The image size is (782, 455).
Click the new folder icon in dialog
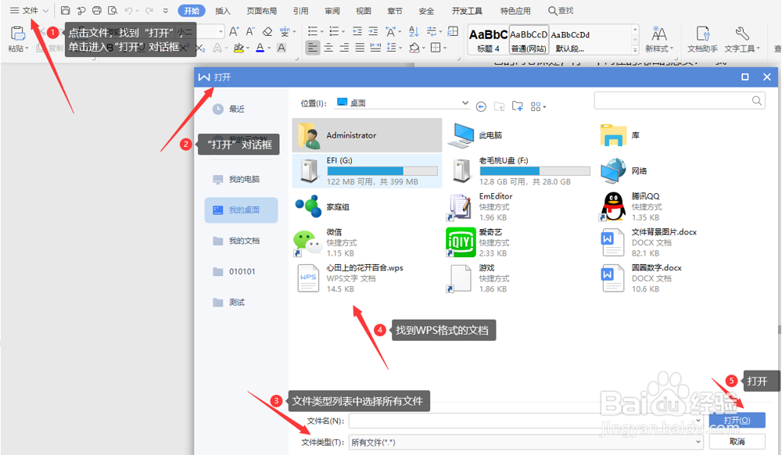(x=517, y=106)
